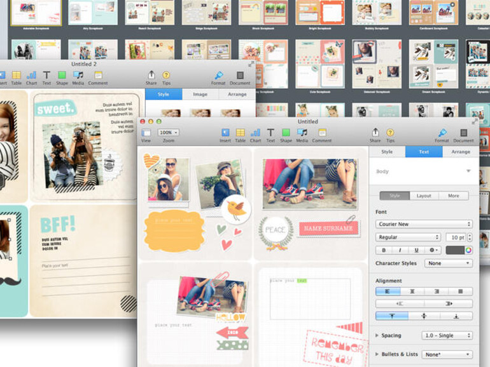
Task: Click the dark gray text color swatch
Action: pos(455,250)
